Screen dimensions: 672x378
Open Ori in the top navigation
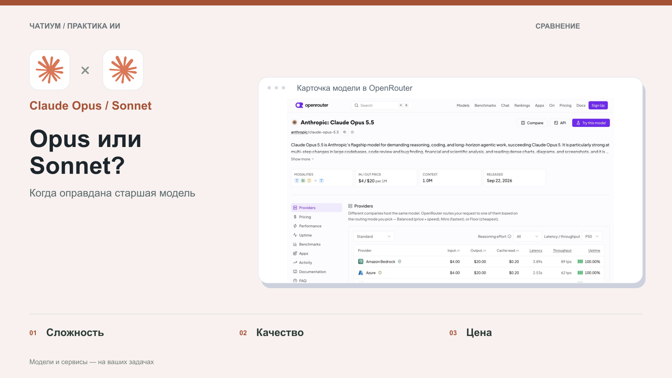click(x=552, y=105)
